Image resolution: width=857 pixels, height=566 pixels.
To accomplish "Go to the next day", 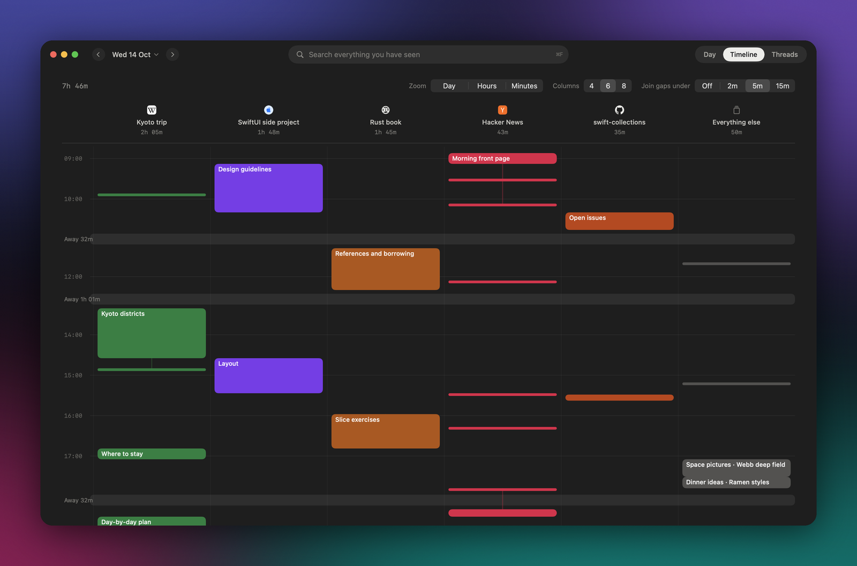I will pos(172,55).
